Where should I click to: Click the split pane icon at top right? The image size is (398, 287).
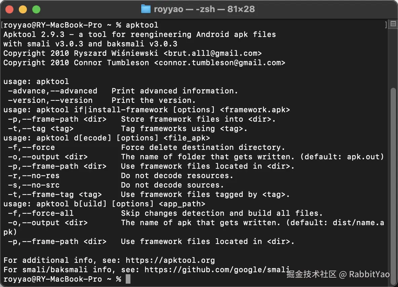tap(393, 24)
